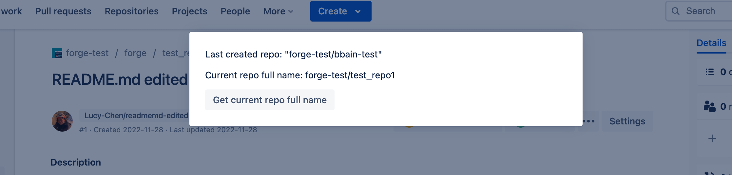Click the task list icon in sidebar
This screenshot has height=175, width=732.
pos(710,72)
